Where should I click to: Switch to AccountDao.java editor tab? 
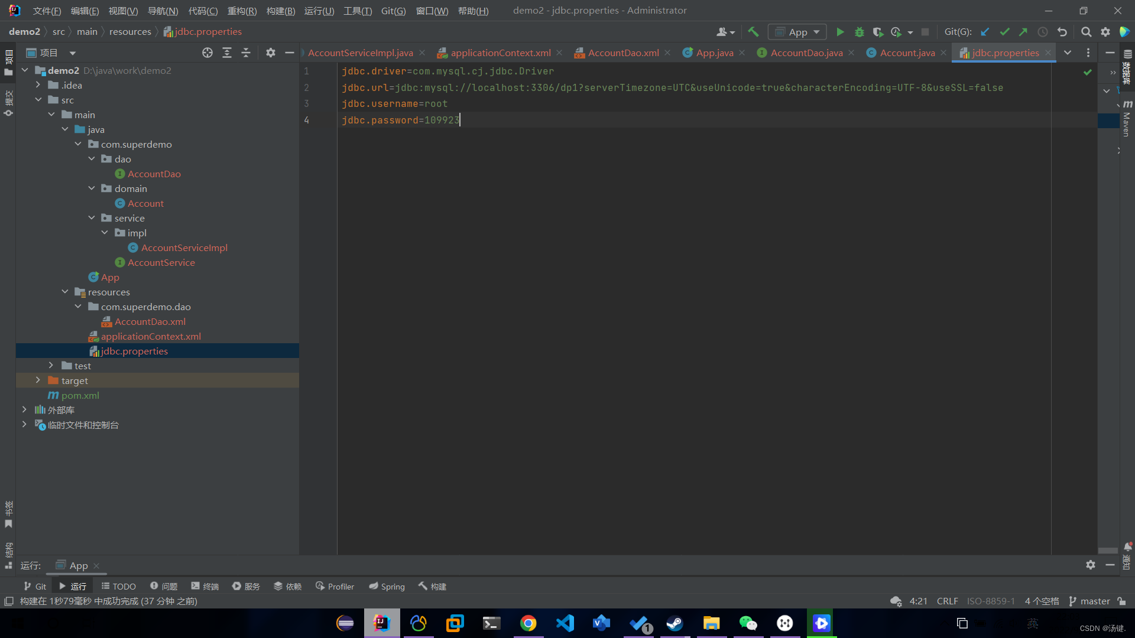[806, 53]
